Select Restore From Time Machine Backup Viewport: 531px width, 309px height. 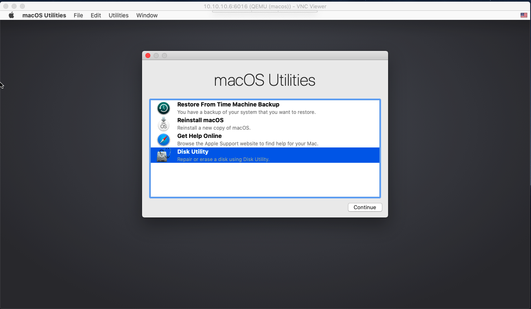228,104
